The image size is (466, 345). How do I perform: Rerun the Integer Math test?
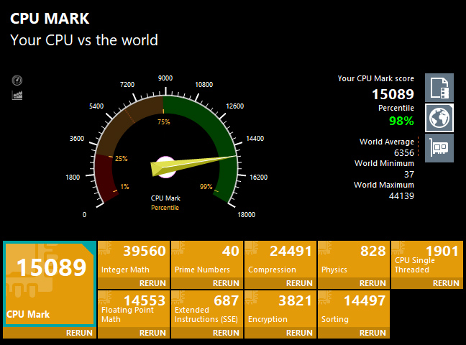[x=152, y=283]
